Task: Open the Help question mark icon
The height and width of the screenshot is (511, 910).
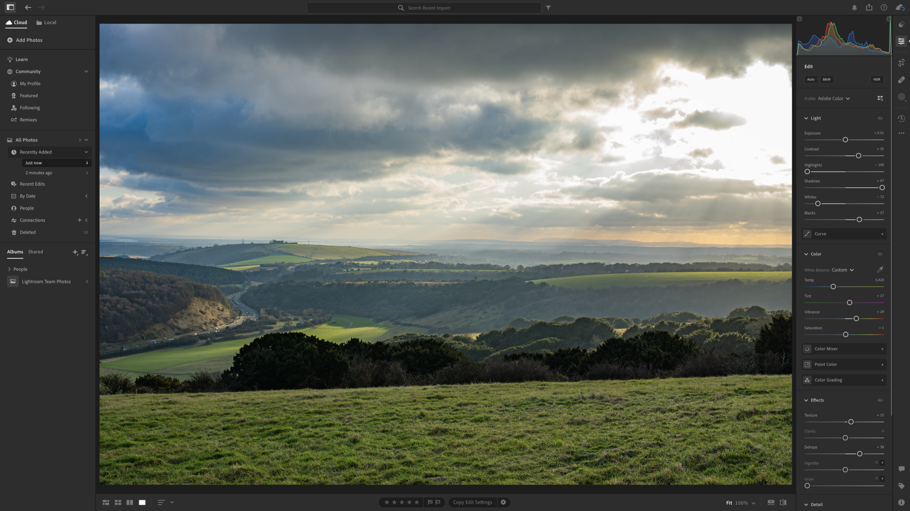Action: pos(884,7)
